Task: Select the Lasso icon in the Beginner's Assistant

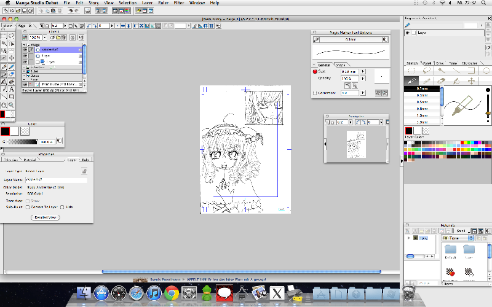Action: pos(426,71)
